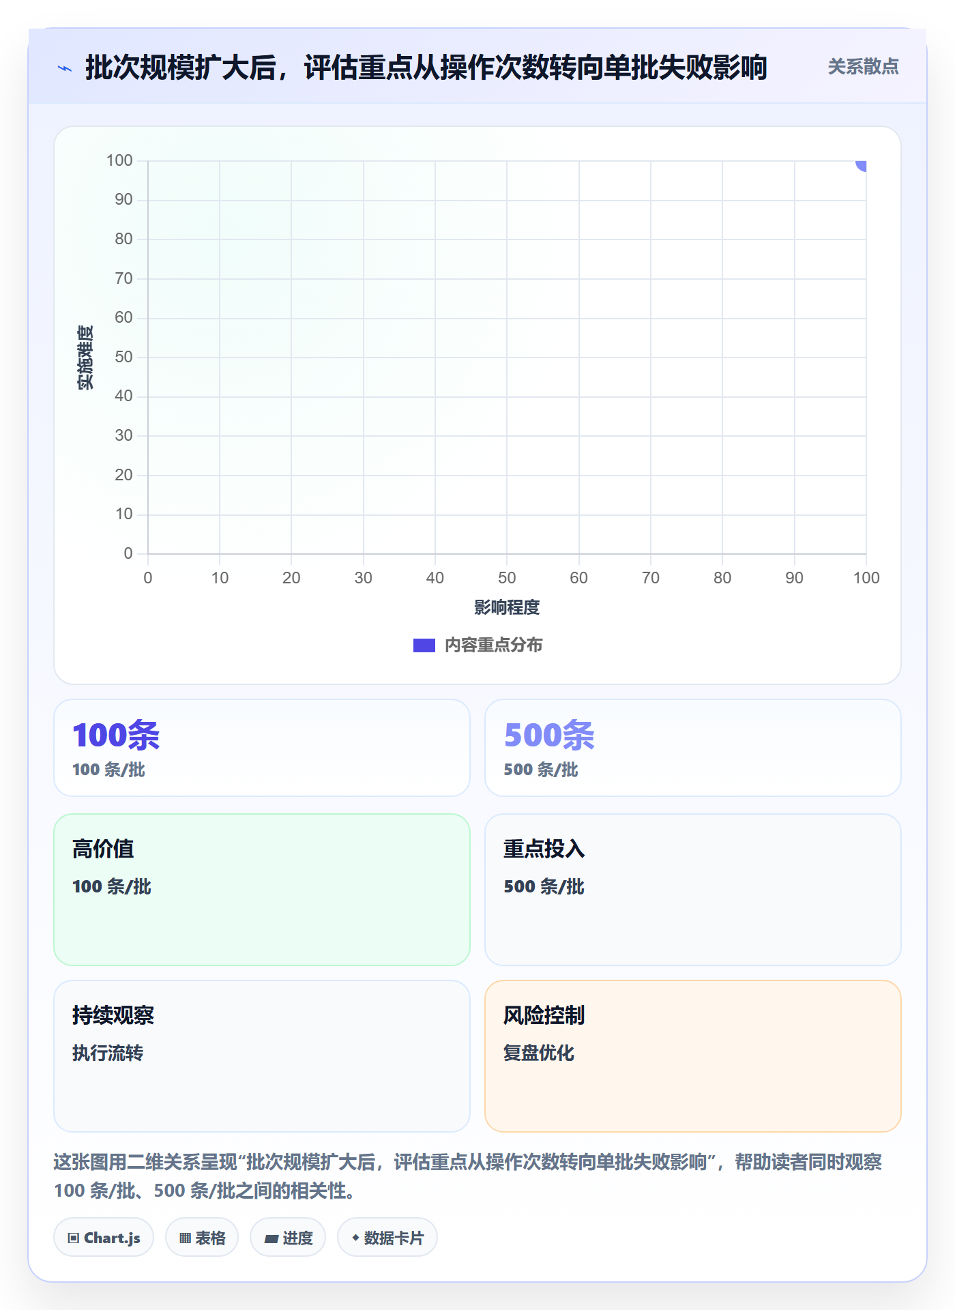The height and width of the screenshot is (1310, 955).
Task: Click the 数据卡片 tag chip
Action: (387, 1238)
